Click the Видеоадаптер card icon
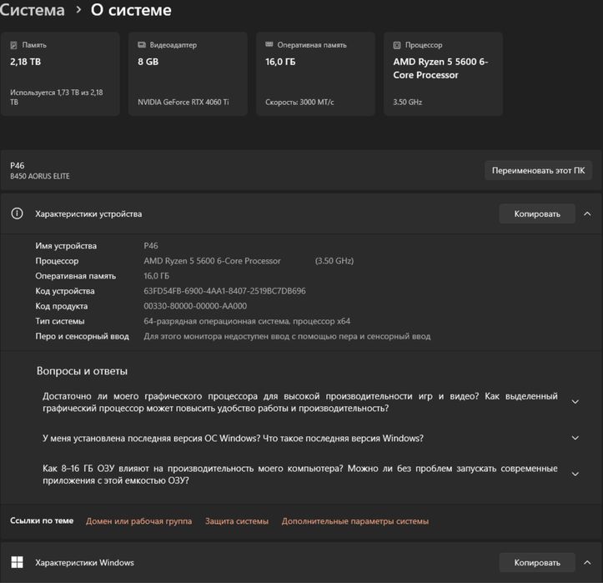 143,45
